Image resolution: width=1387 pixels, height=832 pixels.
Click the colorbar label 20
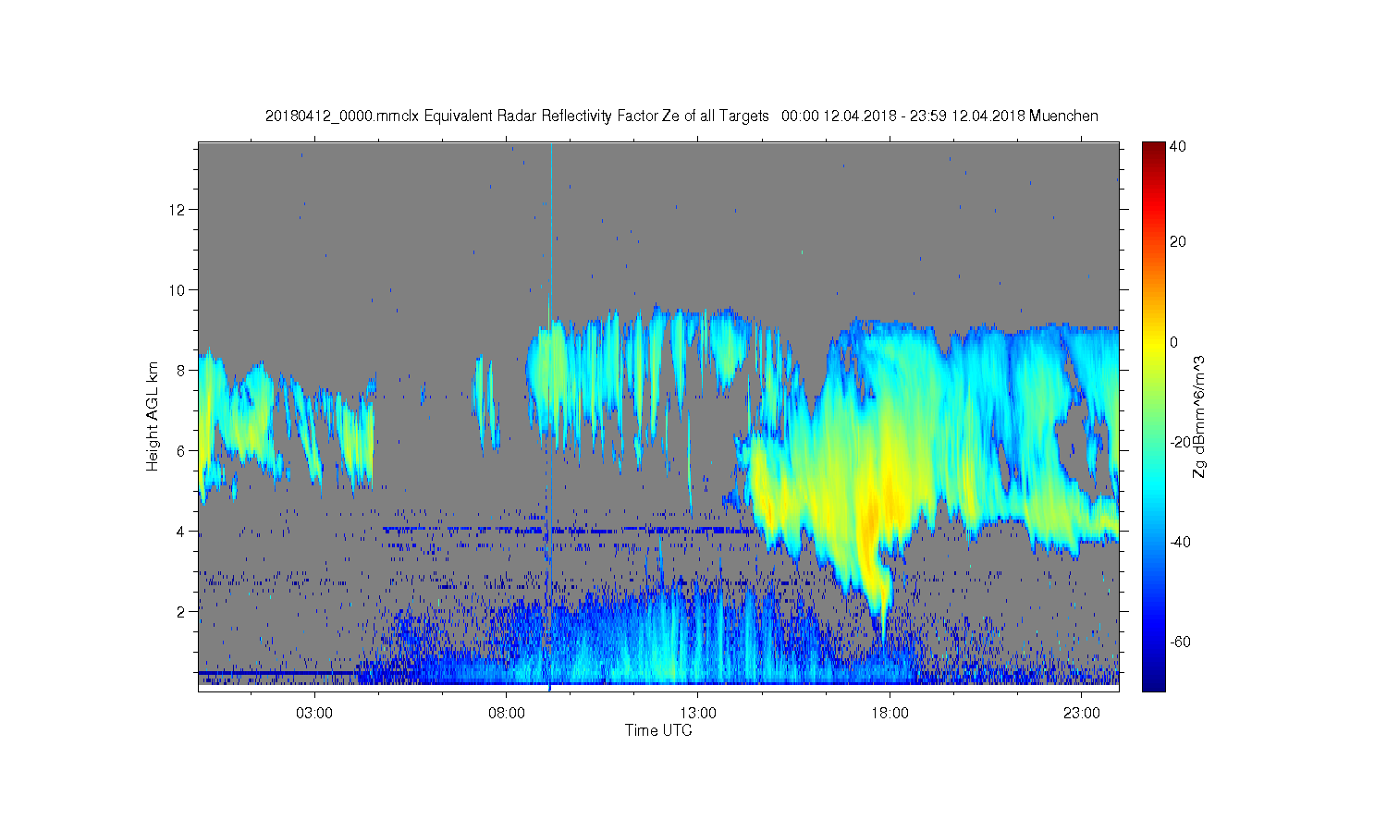[x=1178, y=242]
